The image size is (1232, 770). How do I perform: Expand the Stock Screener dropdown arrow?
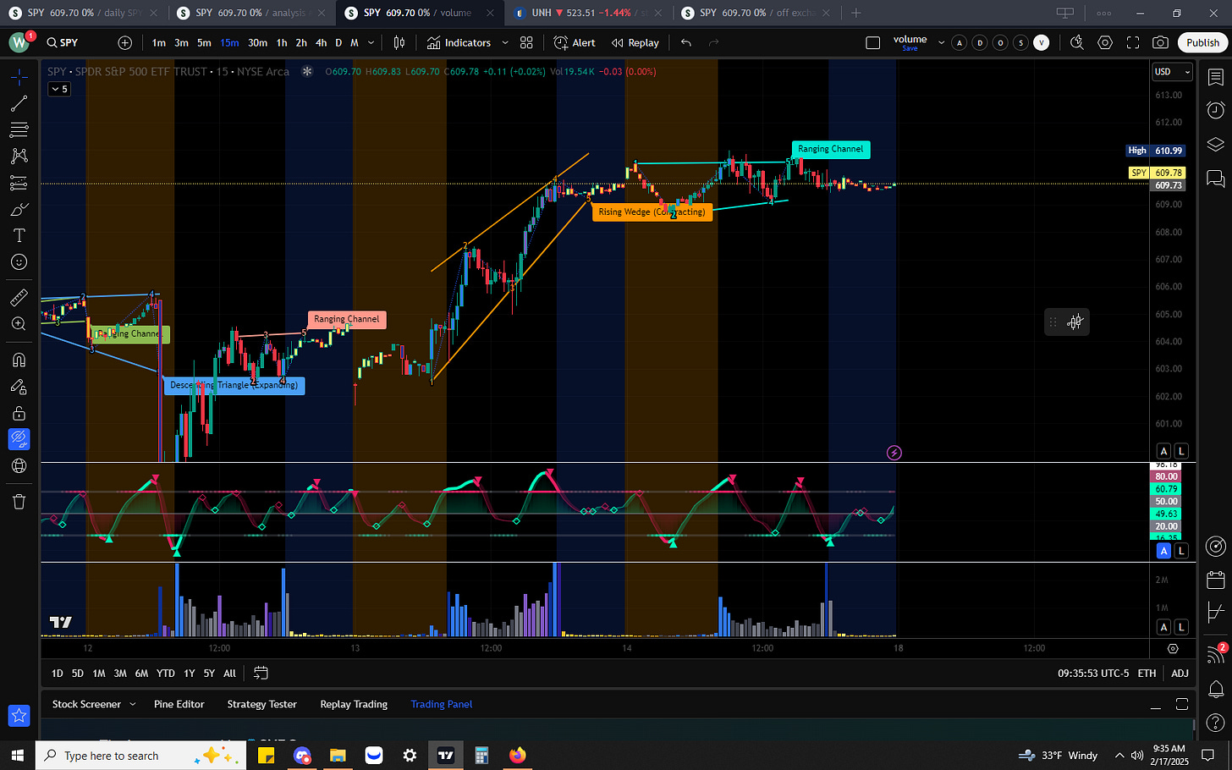(133, 704)
